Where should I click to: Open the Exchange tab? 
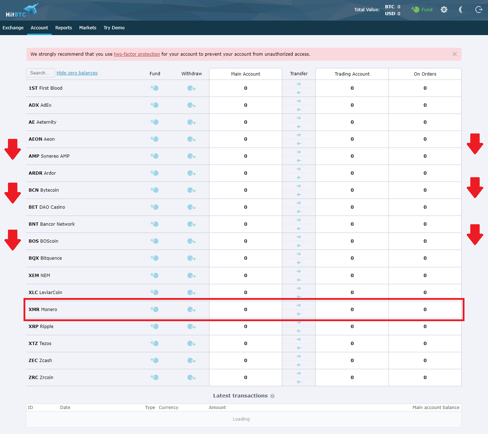tap(13, 28)
